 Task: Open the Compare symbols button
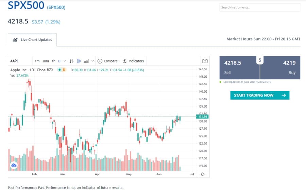point(107,61)
